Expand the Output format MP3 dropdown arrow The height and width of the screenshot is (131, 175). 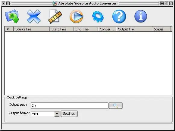57,114
